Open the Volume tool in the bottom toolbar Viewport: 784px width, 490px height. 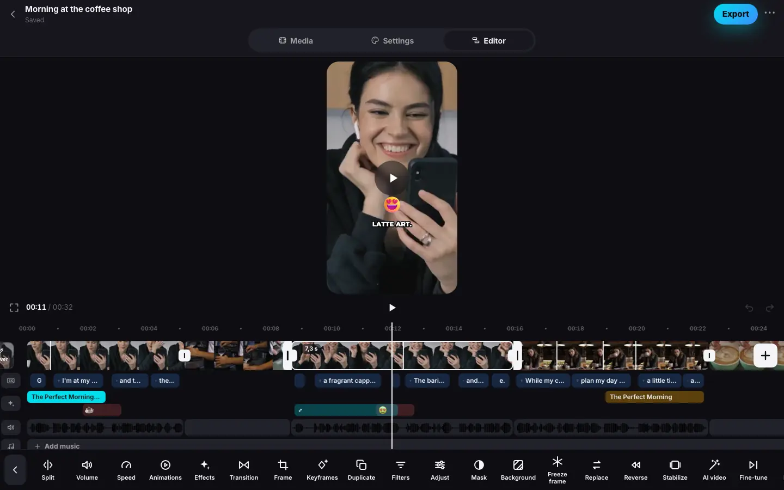pos(87,470)
